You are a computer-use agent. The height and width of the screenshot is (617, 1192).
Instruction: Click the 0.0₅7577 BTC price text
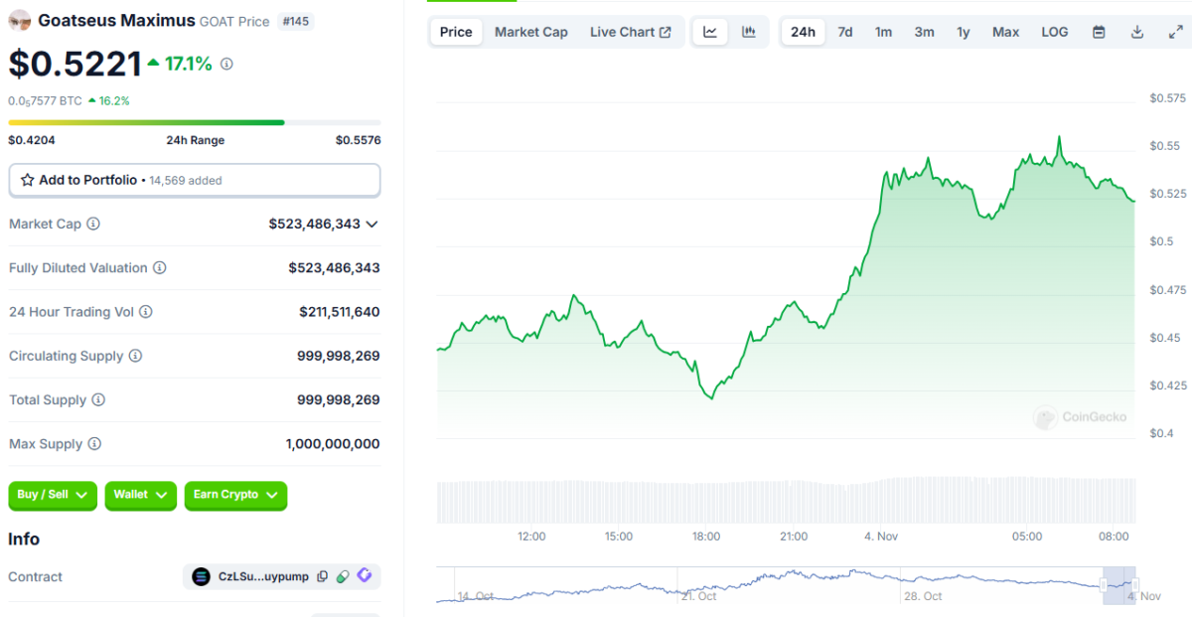click(46, 100)
